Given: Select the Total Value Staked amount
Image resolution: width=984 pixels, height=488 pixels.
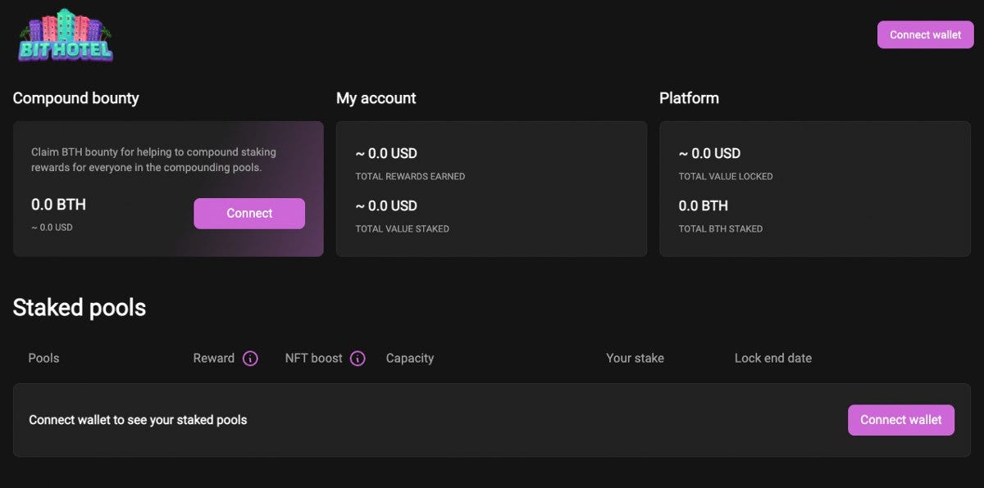Looking at the screenshot, I should point(386,206).
